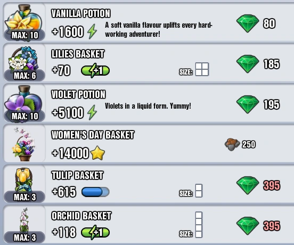Click Lilies Basket green energy +1 pill
Viewport: 294px width, 245px height.
(x=95, y=70)
